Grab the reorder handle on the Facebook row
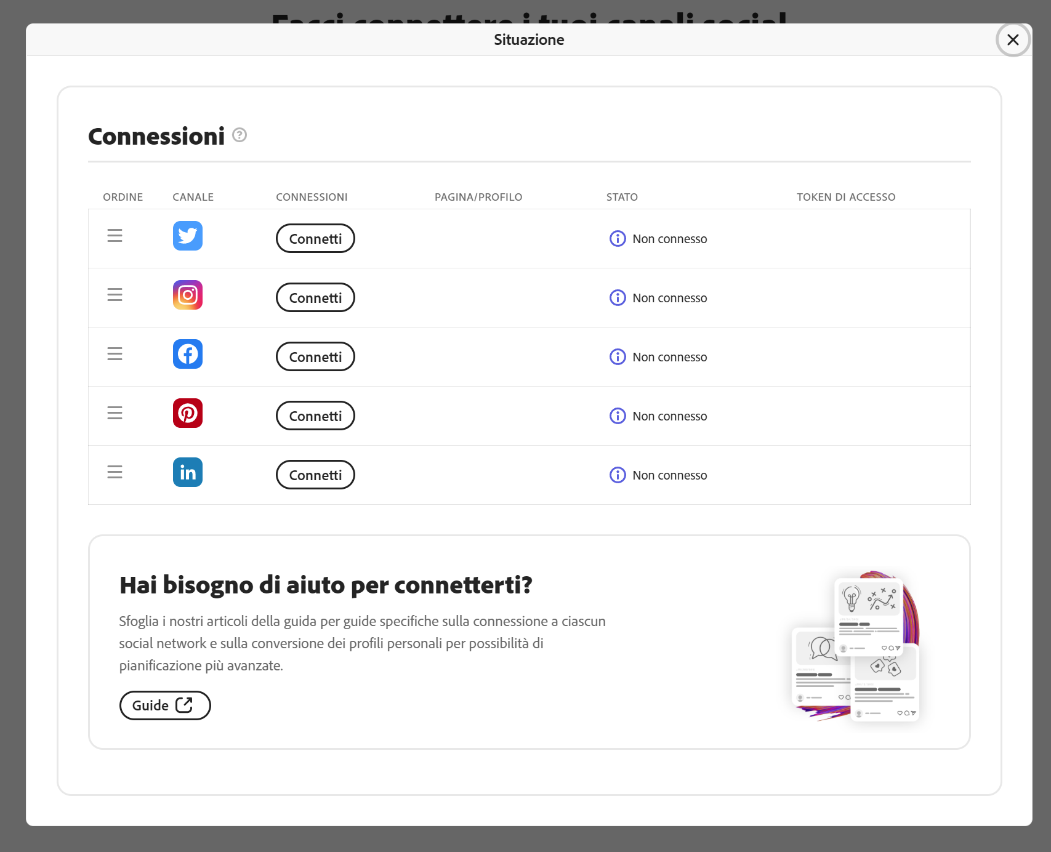1051x852 pixels. pos(115,354)
